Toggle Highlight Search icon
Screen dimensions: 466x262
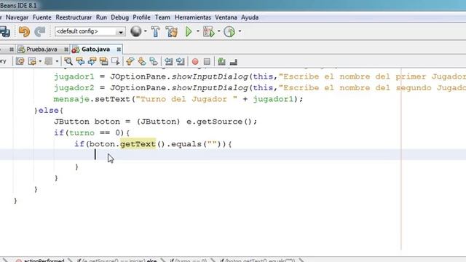[x=103, y=61]
